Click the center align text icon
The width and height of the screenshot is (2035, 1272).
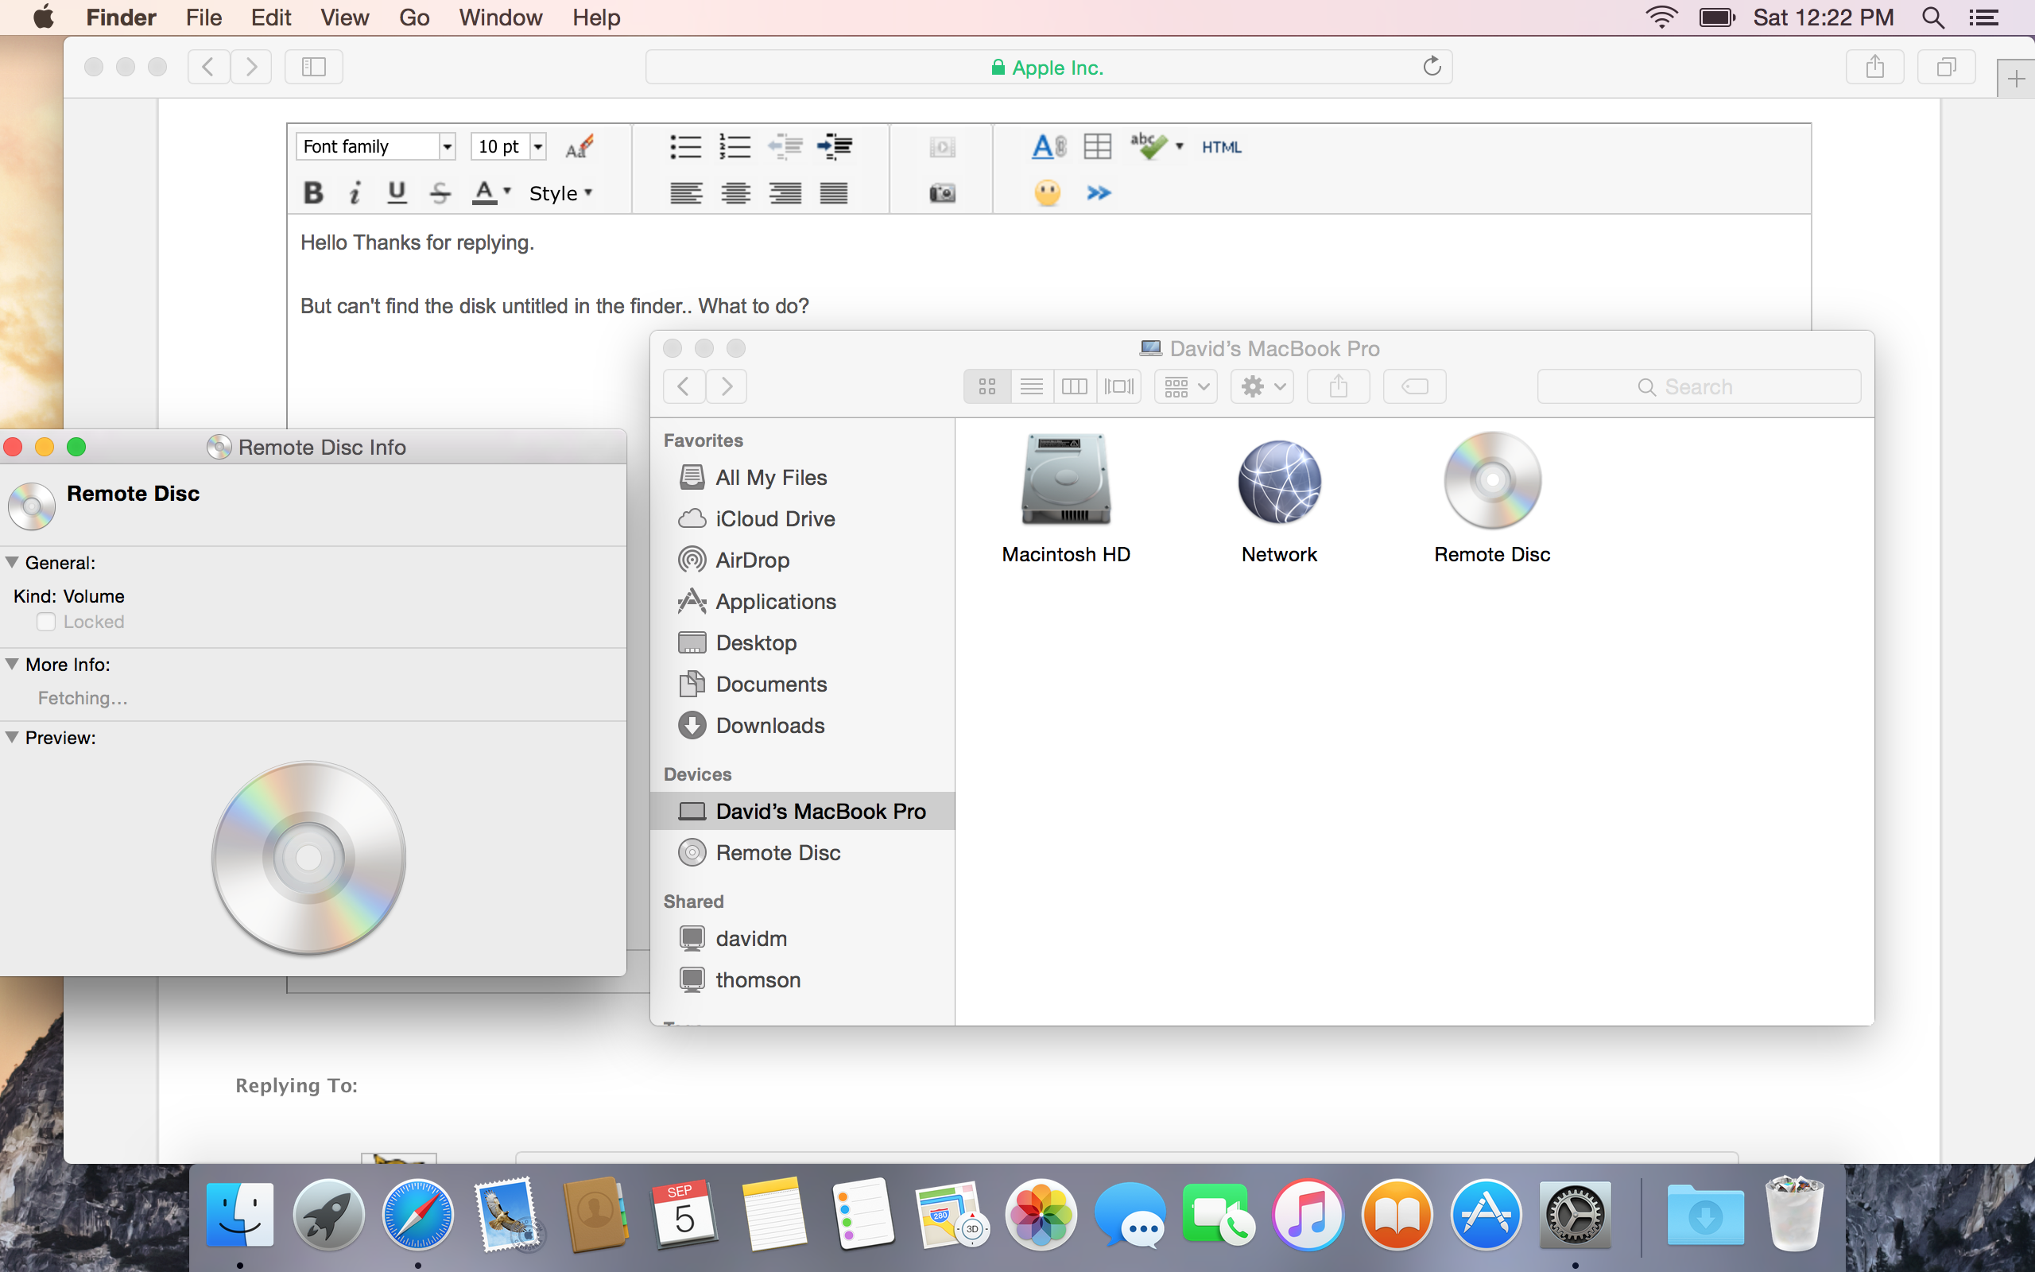pos(736,192)
